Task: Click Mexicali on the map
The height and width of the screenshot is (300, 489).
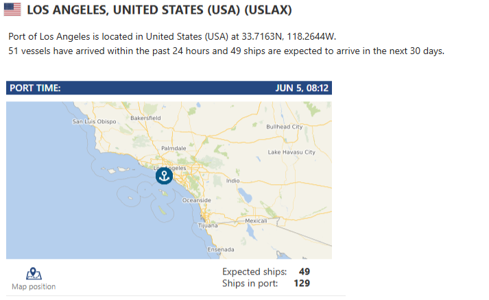Action: (256, 221)
